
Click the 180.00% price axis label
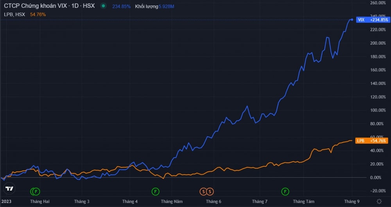[378, 57]
